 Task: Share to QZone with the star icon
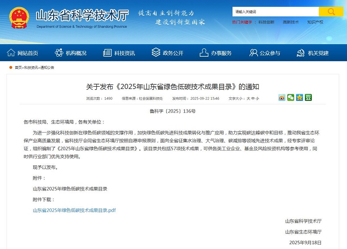pyautogui.click(x=299, y=97)
